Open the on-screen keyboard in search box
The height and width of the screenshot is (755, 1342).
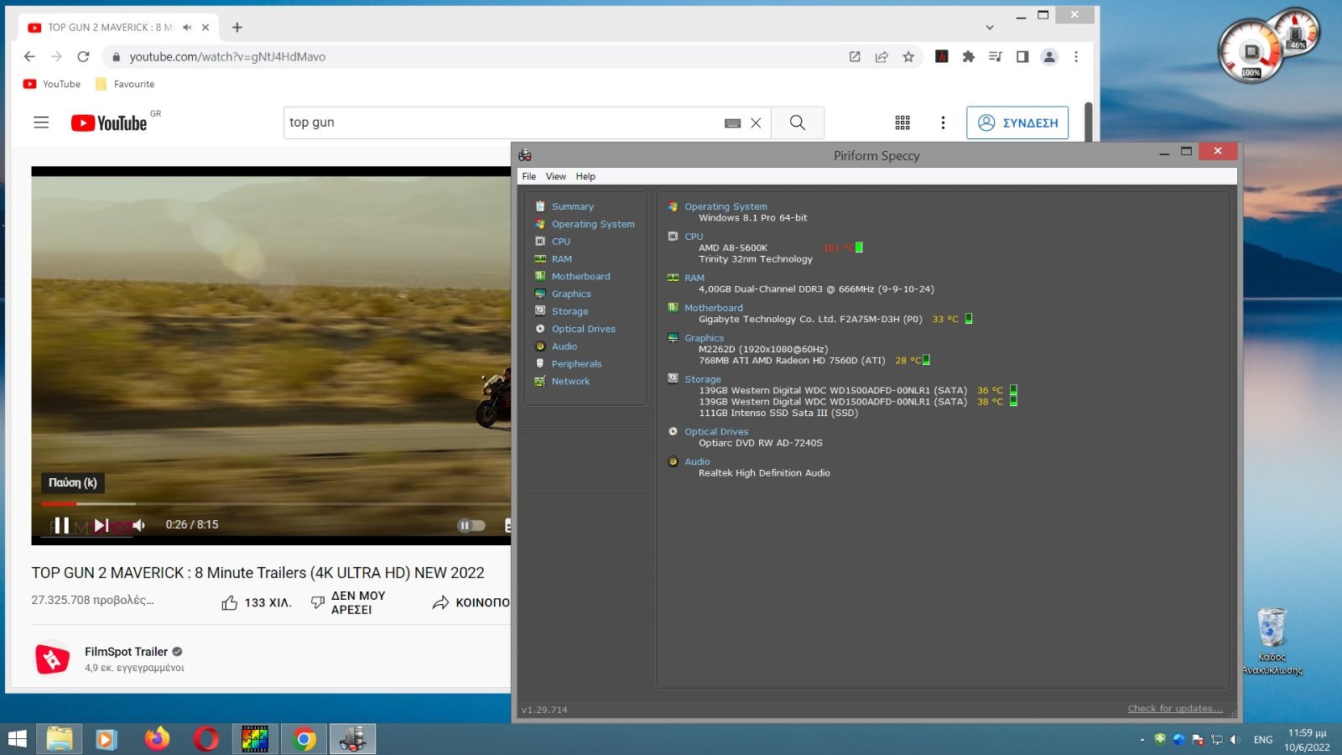[732, 123]
